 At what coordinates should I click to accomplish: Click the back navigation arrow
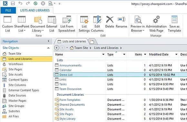pyautogui.click(x=57, y=48)
